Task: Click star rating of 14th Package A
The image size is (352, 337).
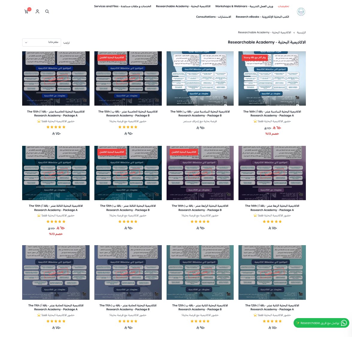Action: (272, 221)
